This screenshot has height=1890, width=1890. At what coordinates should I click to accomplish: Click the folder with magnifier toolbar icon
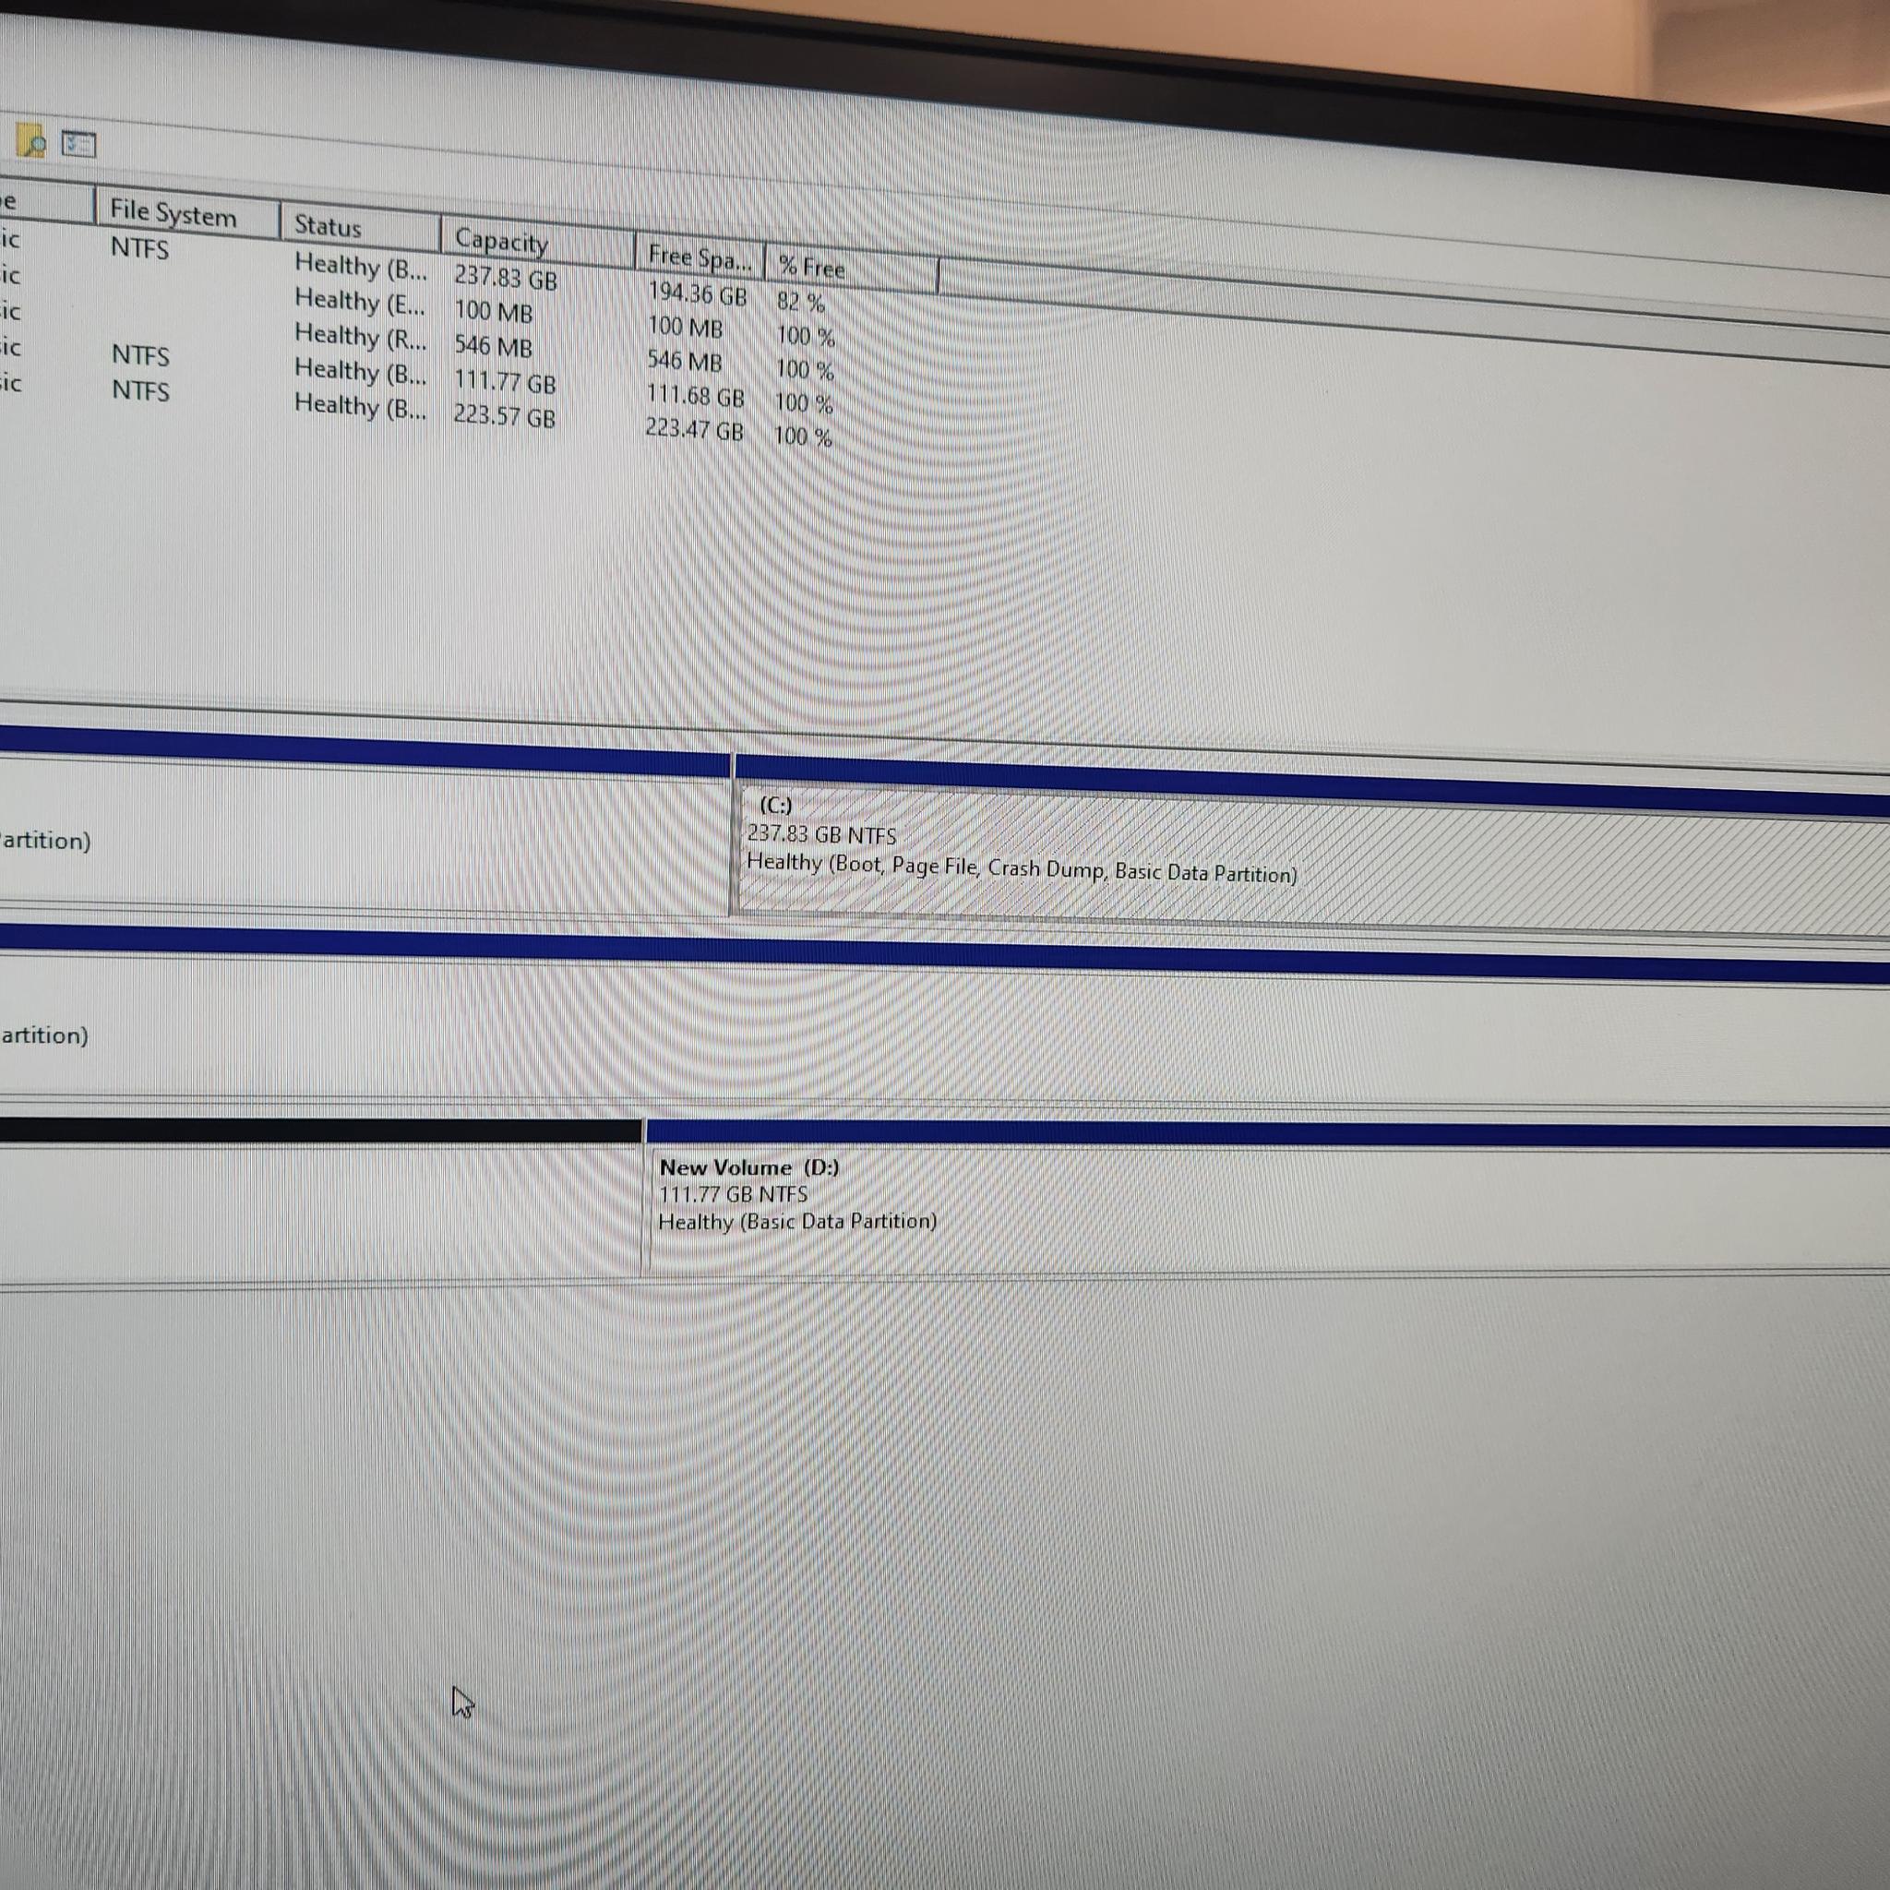pos(32,142)
